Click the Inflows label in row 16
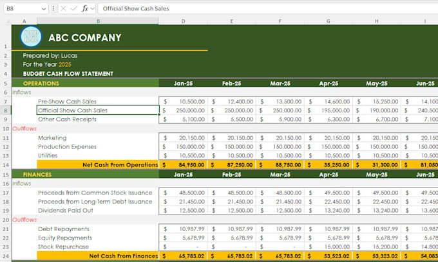The image size is (438, 262). (x=22, y=184)
